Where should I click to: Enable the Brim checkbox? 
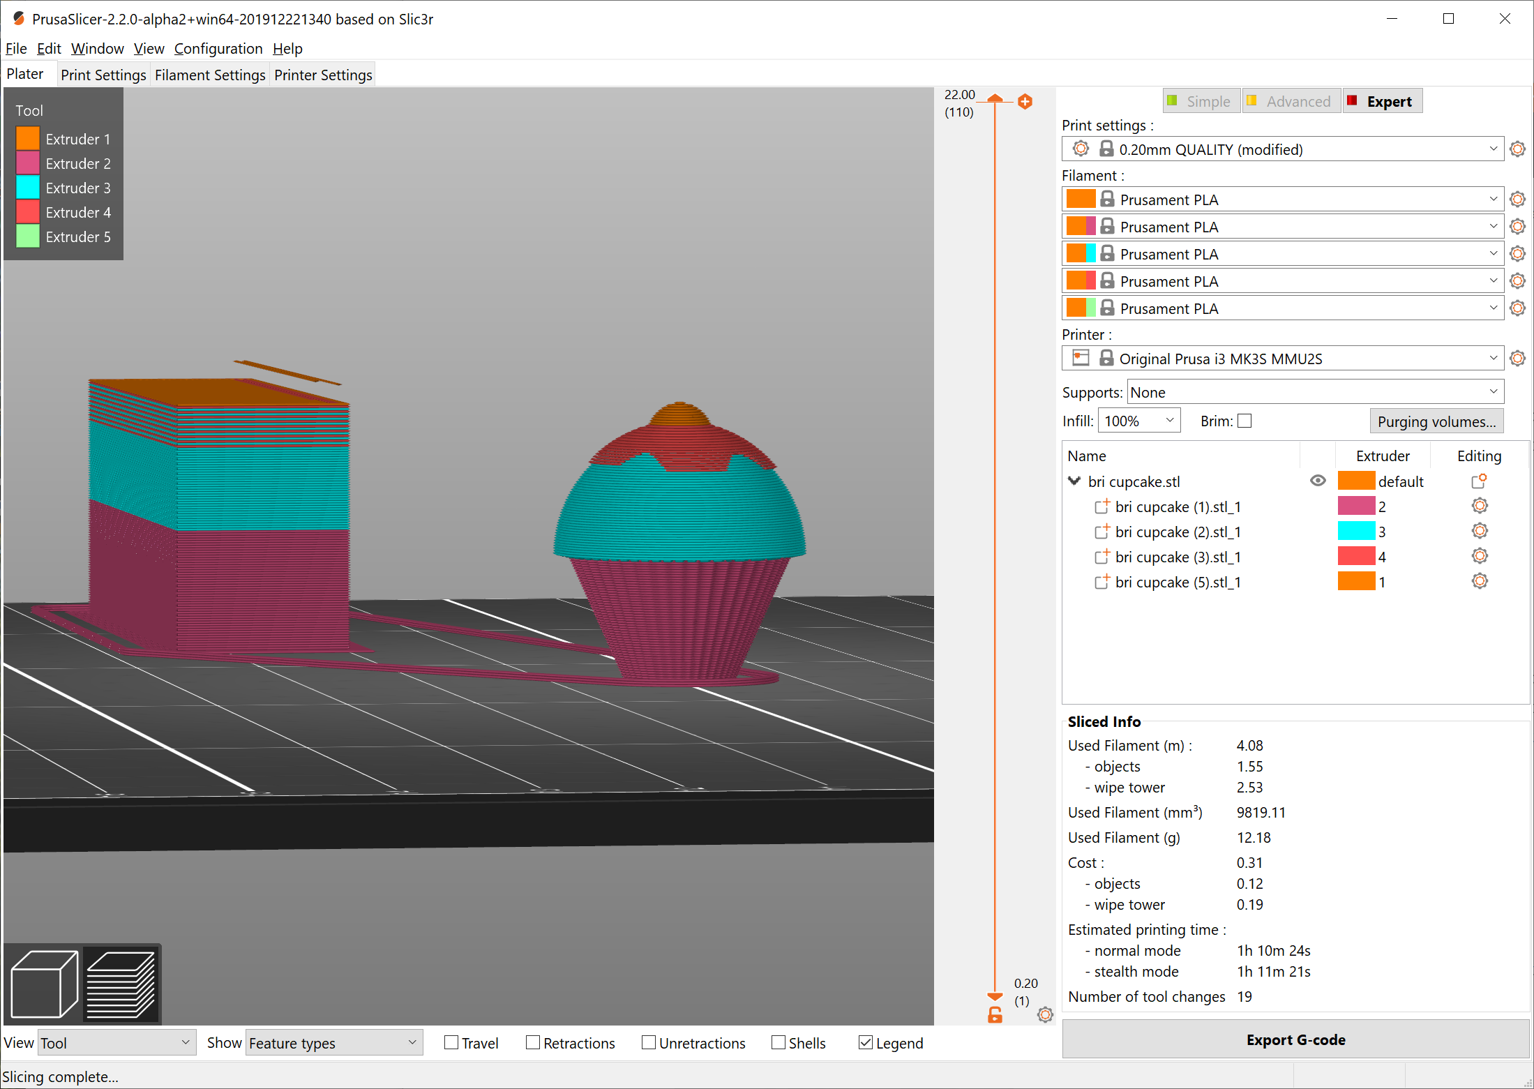click(1246, 420)
